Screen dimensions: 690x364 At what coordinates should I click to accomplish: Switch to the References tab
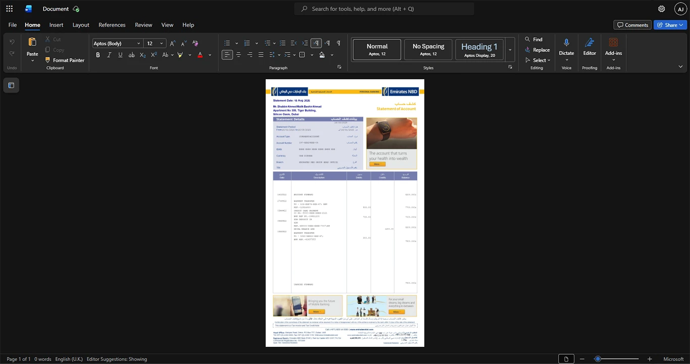click(x=112, y=25)
